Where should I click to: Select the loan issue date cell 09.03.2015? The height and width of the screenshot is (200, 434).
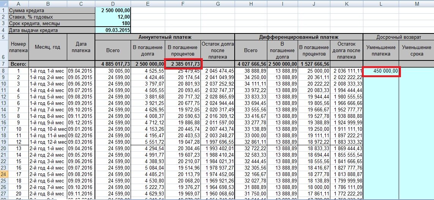click(113, 30)
